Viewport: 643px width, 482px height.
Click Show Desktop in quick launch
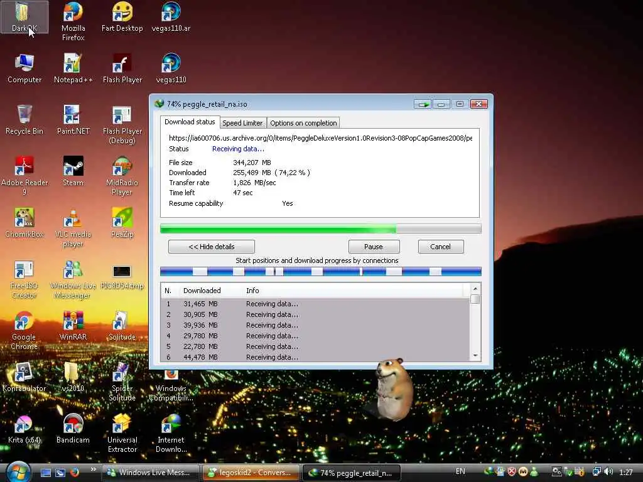click(x=45, y=473)
